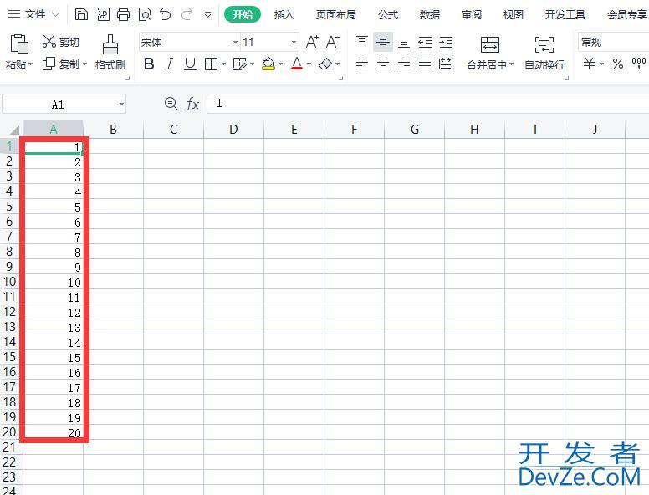Click cell A10 containing 10
Screen dimensions: 649x495
pyautogui.click(x=54, y=283)
